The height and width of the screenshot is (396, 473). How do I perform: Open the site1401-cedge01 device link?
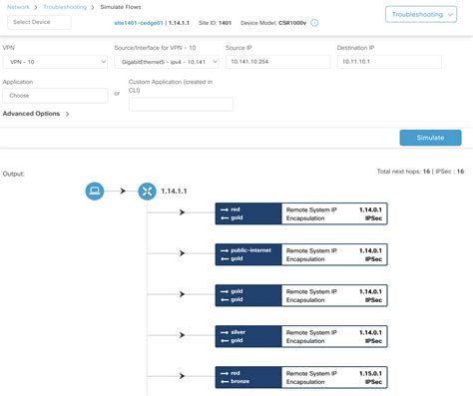[139, 23]
